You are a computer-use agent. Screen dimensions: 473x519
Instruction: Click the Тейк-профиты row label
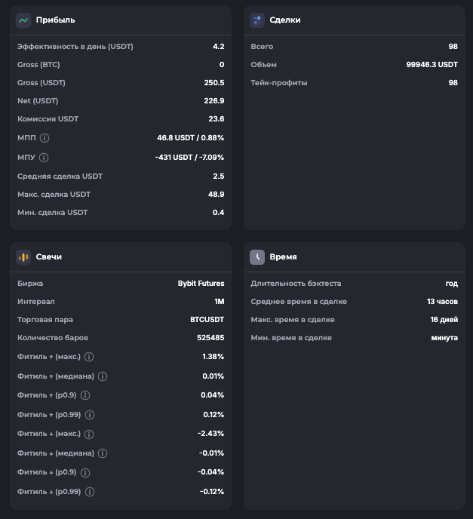coord(278,83)
